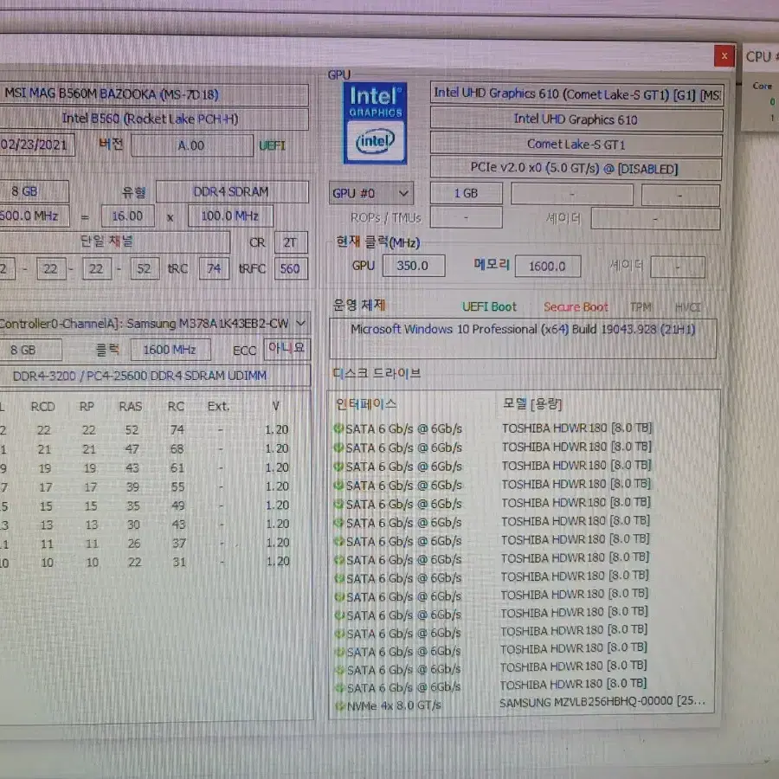
Task: Click the 인터페이스 column header
Action: [366, 404]
